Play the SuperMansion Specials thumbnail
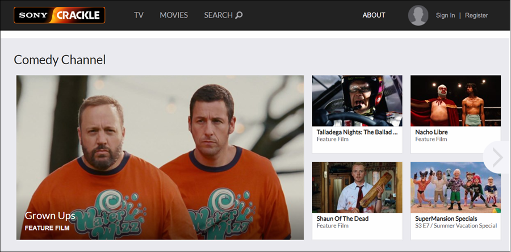Screen dimensions: 511x252 coord(455,187)
